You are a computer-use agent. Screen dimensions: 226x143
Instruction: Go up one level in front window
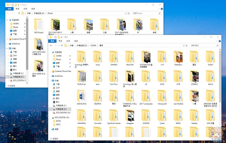(x=62, y=46)
